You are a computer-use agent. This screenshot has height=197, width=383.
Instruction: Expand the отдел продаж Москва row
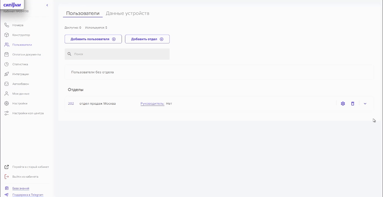[365, 104]
